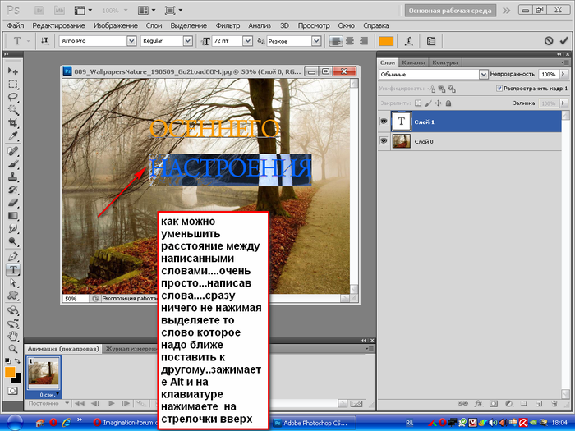Open the Фильтр menu
Screen dimensions: 575x431
click(228, 25)
